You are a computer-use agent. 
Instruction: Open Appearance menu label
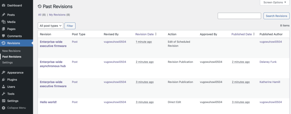[15, 73]
